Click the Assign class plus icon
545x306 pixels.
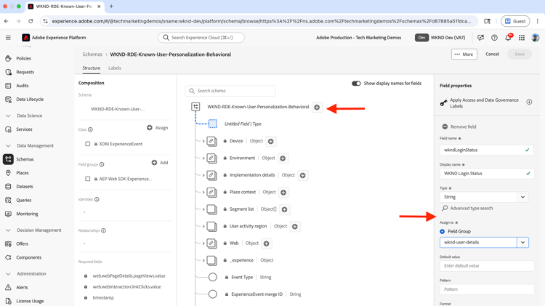tap(150, 128)
